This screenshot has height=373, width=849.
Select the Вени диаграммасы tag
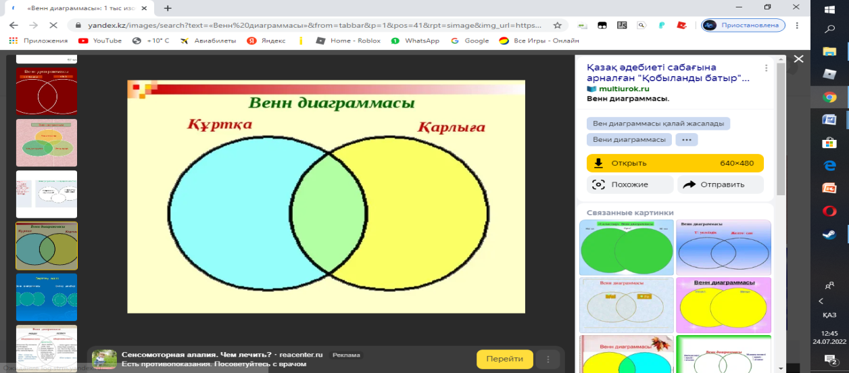click(x=629, y=140)
